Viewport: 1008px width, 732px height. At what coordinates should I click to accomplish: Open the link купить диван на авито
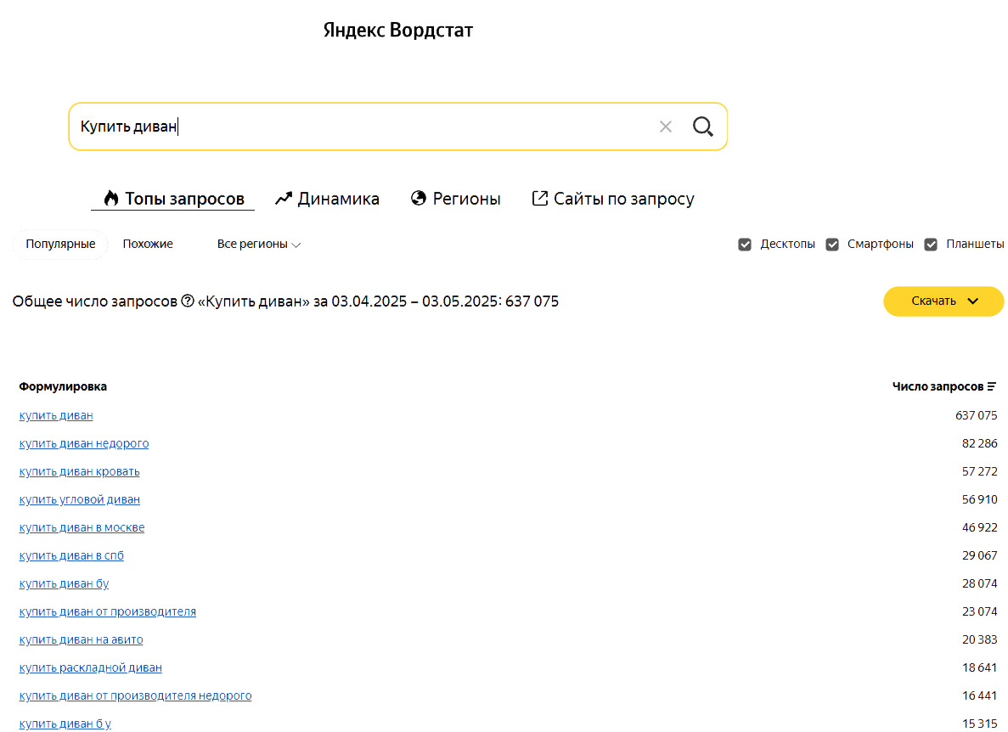81,639
